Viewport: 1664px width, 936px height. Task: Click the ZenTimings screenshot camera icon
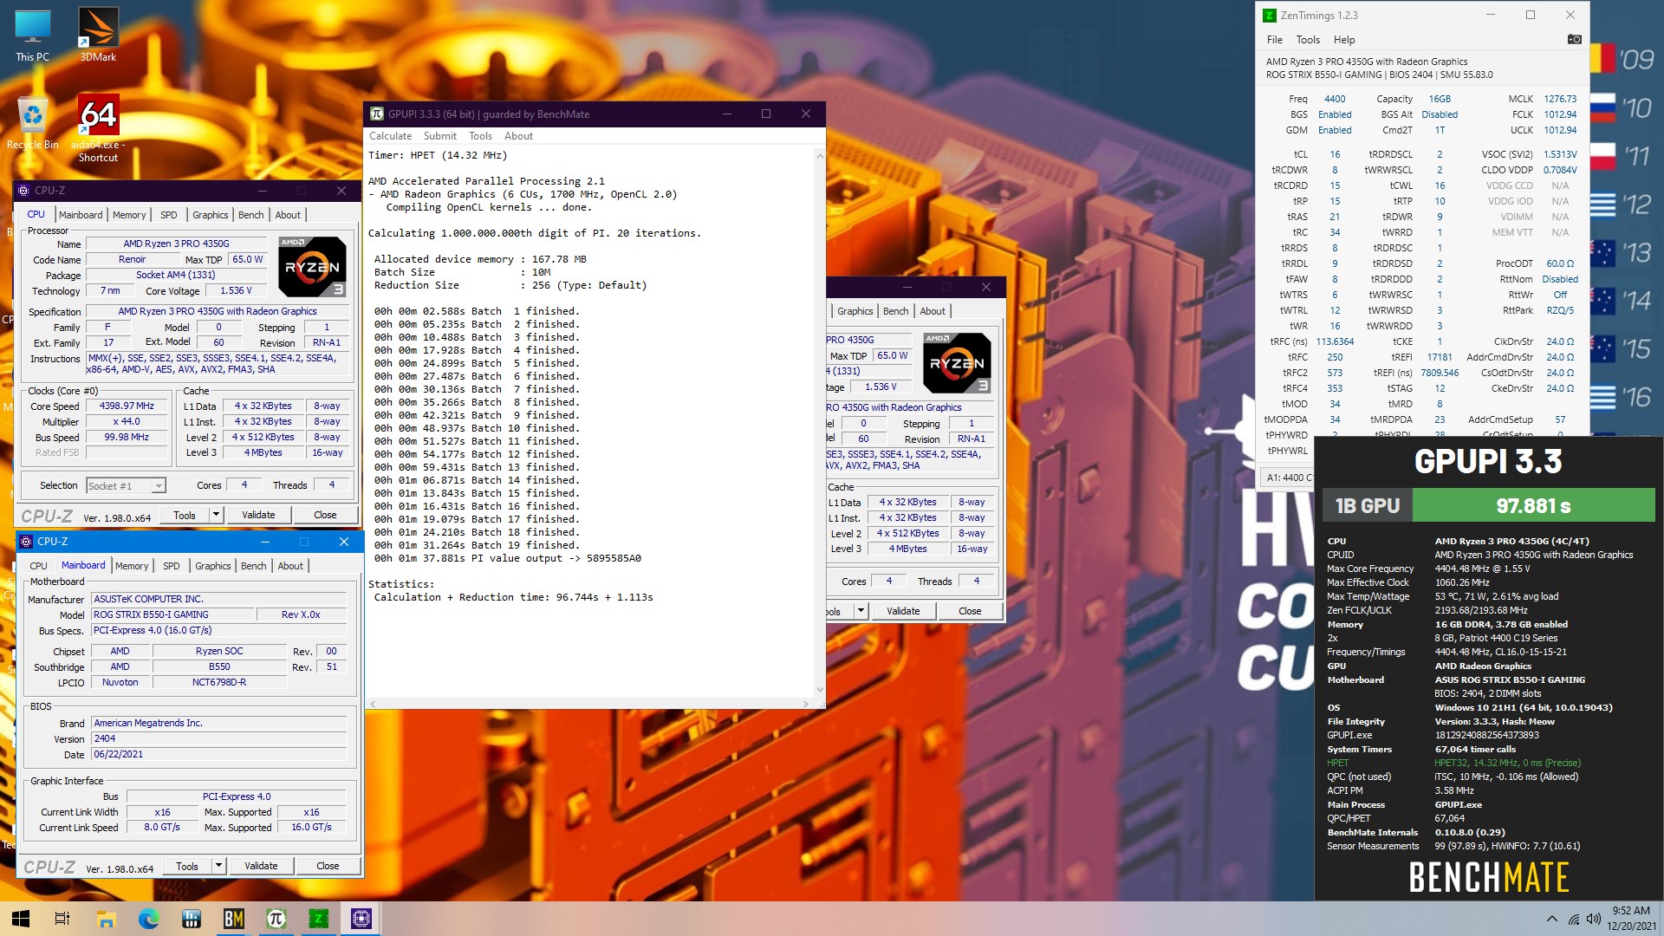pos(1575,39)
